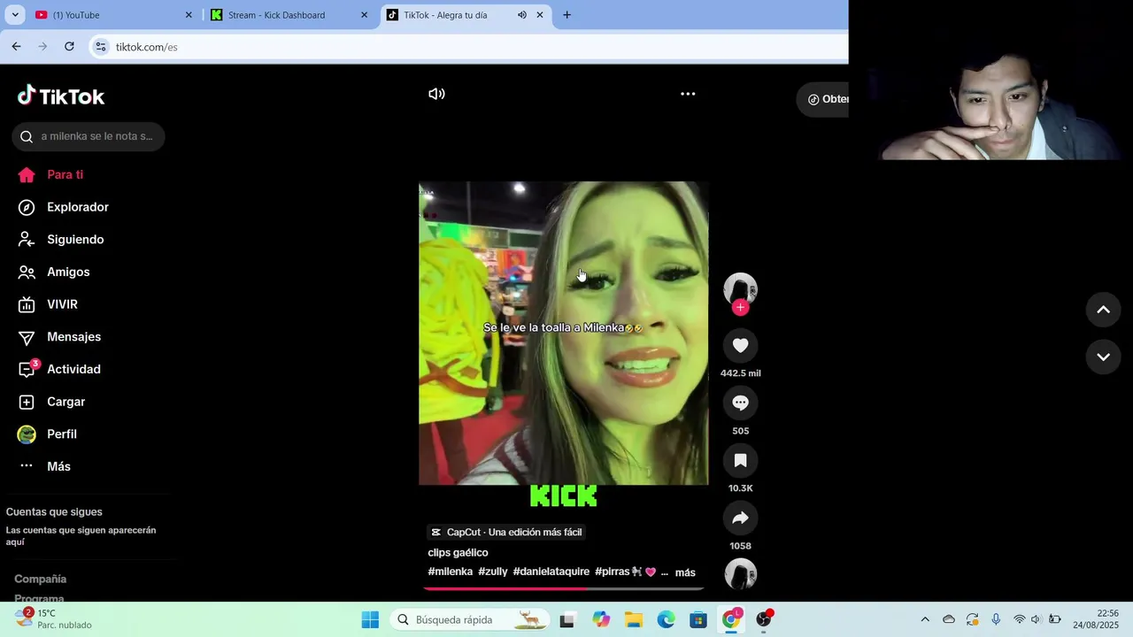
Task: Open the creator's profile avatar
Action: coord(741,289)
